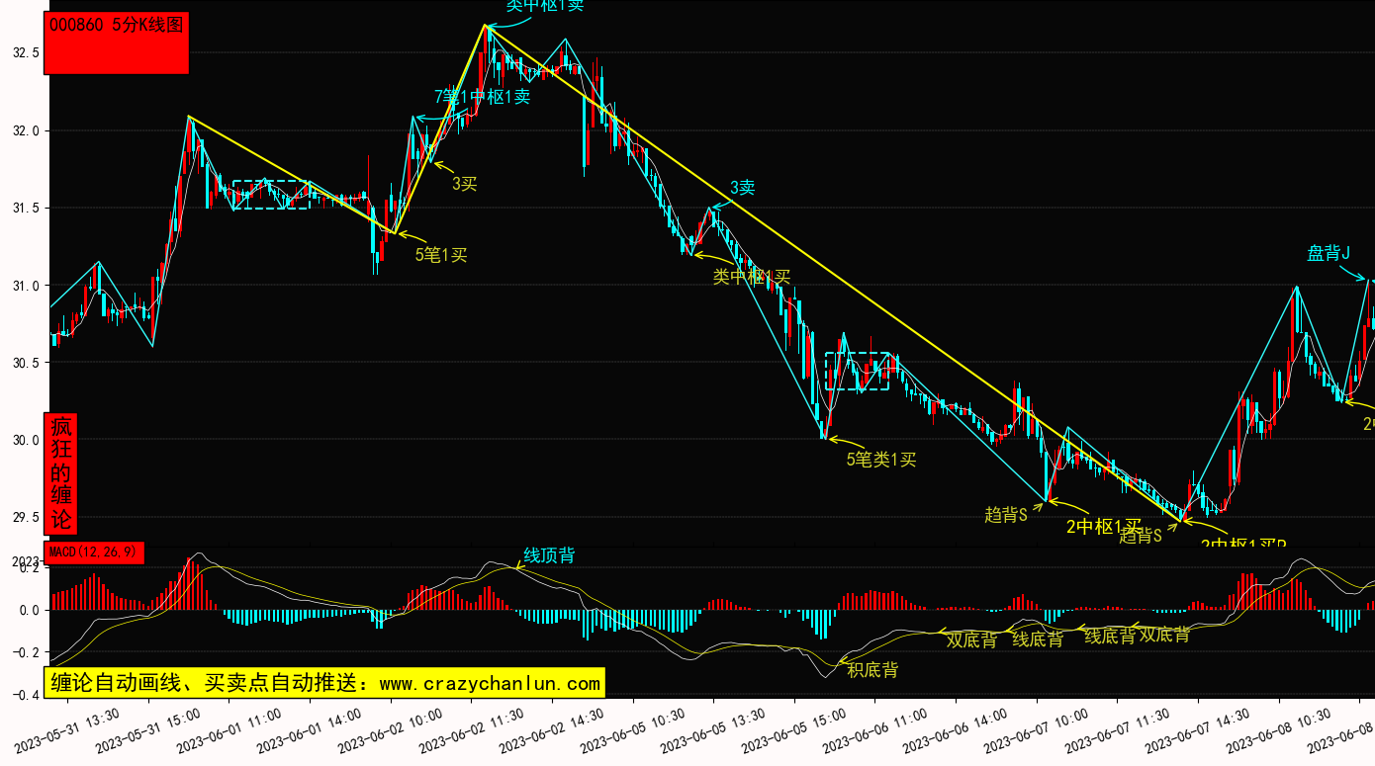Screen dimensions: 1375x766
Task: Select the MACD(12,26,9) indicator label
Action: 95,552
